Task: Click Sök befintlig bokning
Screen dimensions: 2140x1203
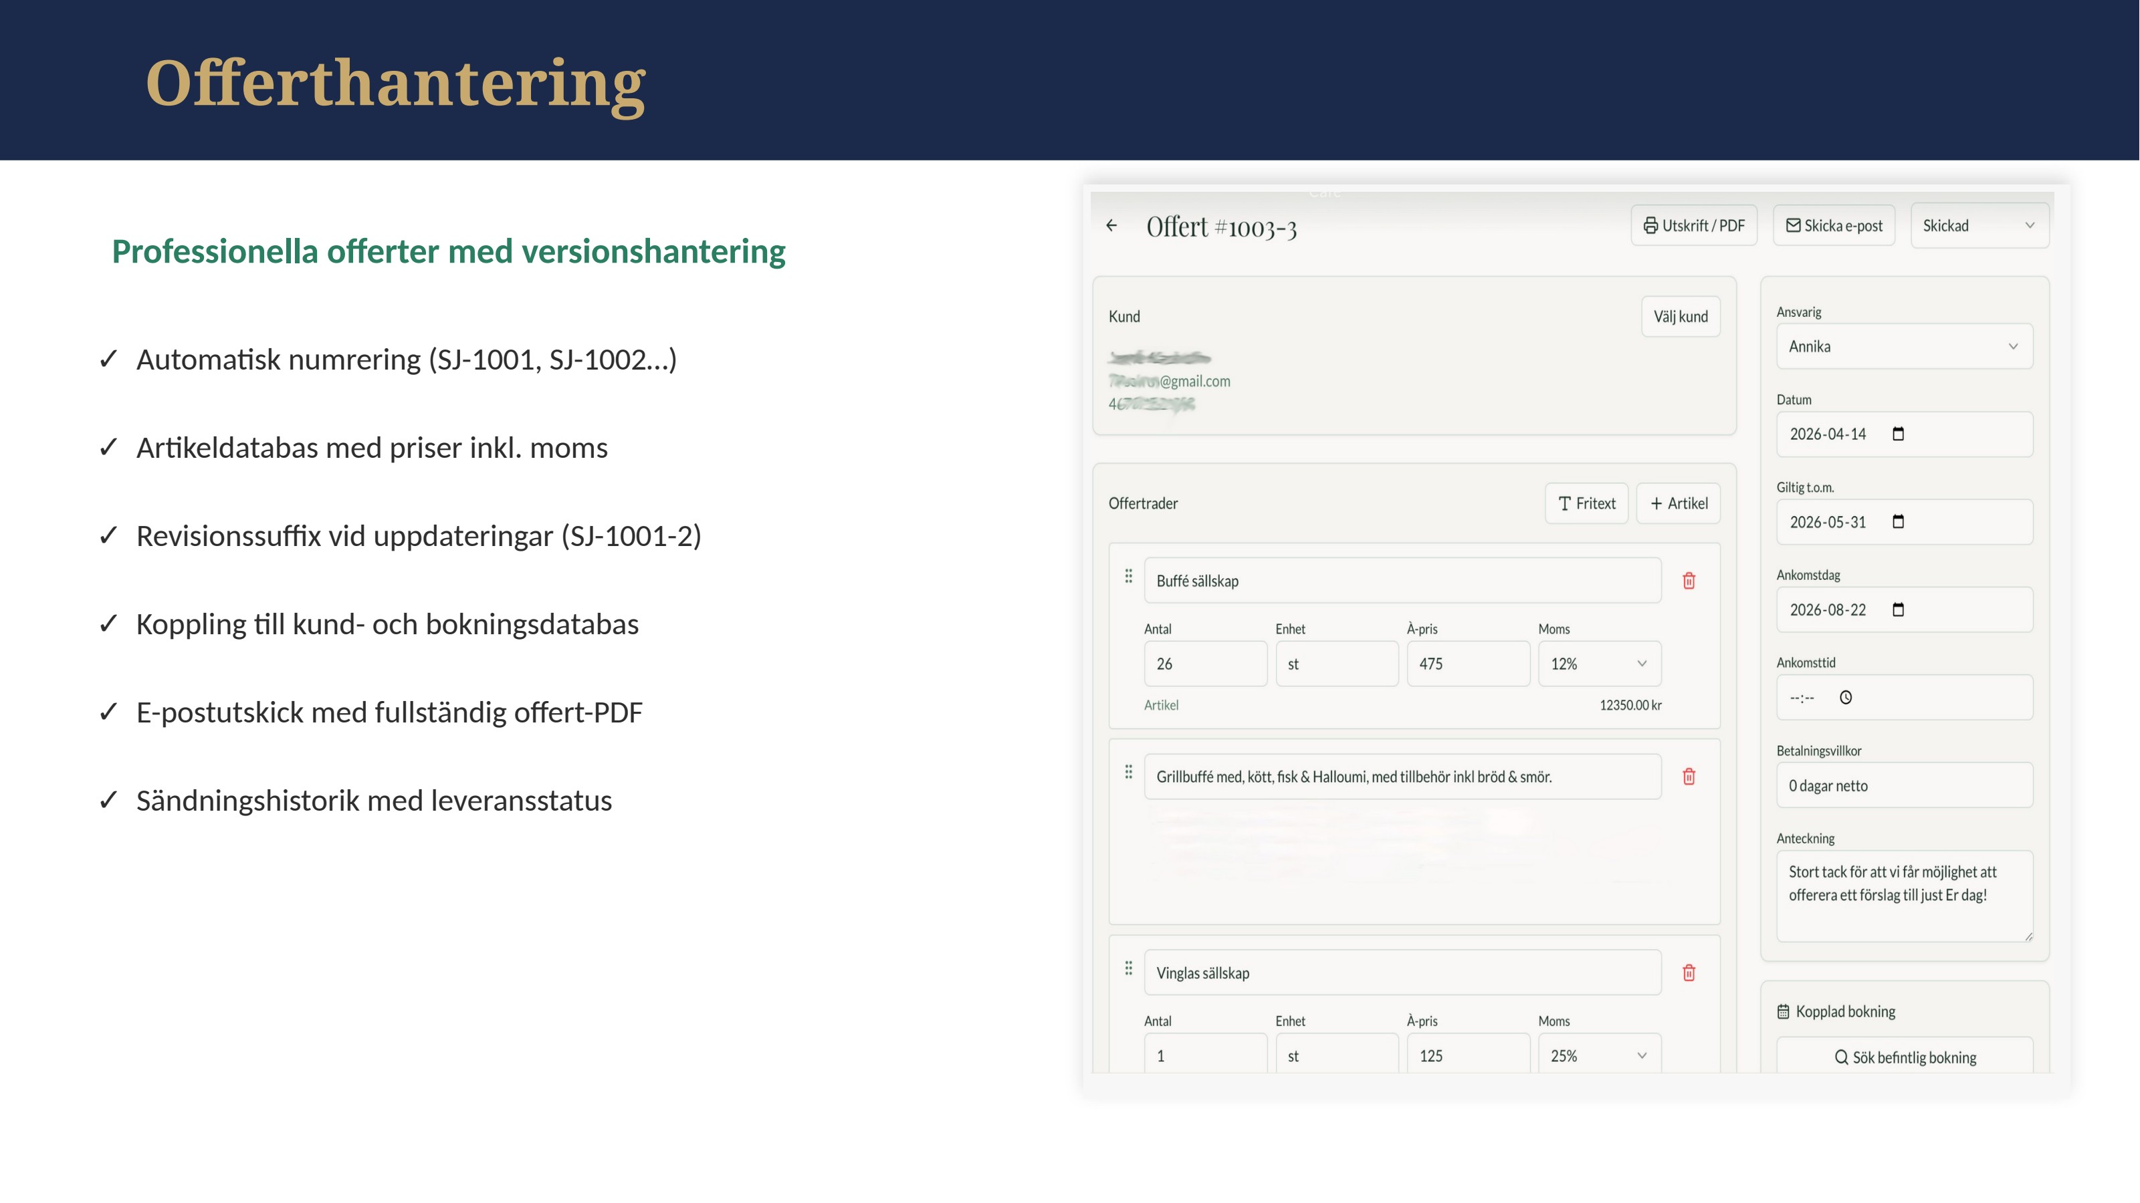Action: [x=1905, y=1056]
